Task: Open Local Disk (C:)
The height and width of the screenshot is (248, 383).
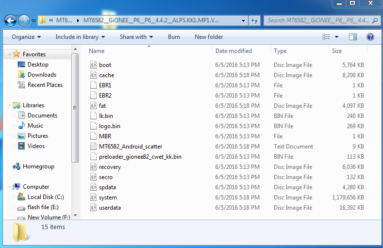Action: click(46, 197)
